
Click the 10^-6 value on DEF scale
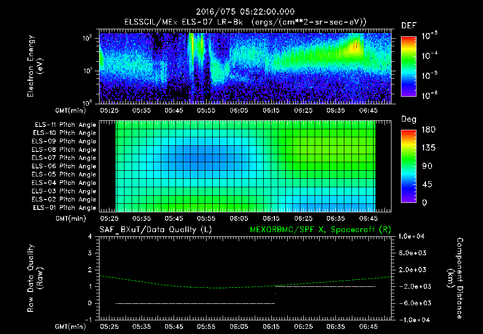(x=429, y=95)
